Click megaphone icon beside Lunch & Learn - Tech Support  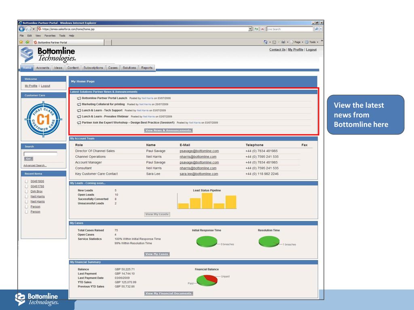79,111
